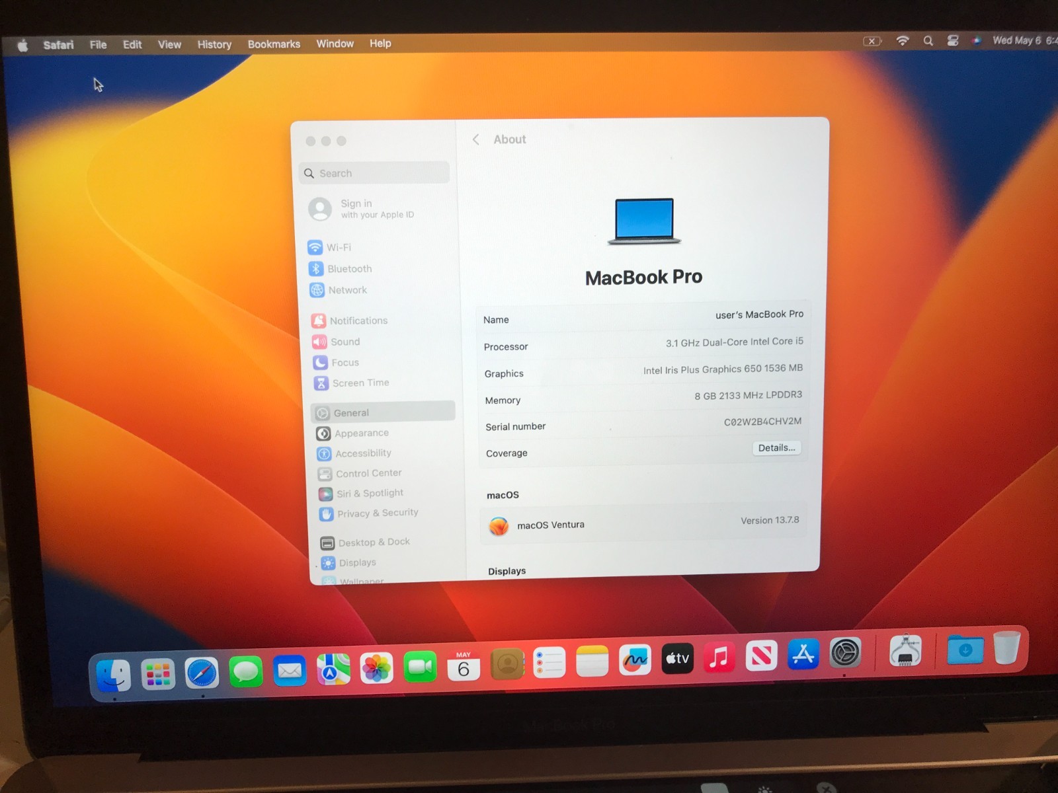Image resolution: width=1058 pixels, height=793 pixels.
Task: Open Contacts from the Dock
Action: (x=507, y=663)
